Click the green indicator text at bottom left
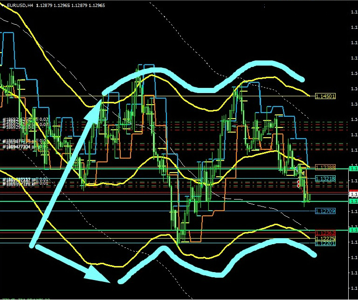 tap(23, 298)
